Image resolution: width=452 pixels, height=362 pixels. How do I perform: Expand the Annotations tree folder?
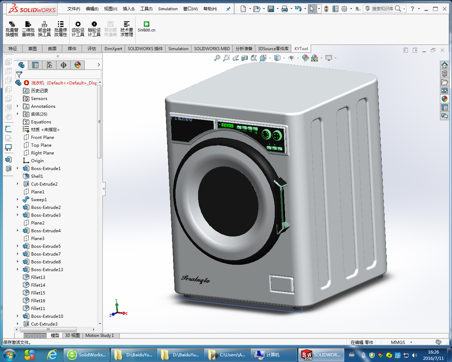(x=18, y=106)
